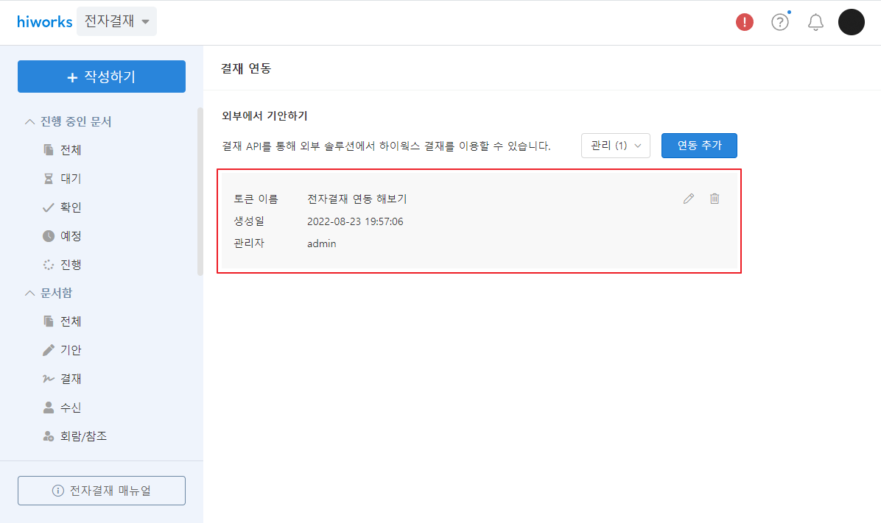The width and height of the screenshot is (881, 523).
Task: Click the token name 전자결재 연동 해보기
Action: (x=357, y=199)
